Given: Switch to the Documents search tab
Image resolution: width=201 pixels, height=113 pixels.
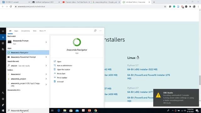Looking at the screenshot, I should click(x=25, y=31).
